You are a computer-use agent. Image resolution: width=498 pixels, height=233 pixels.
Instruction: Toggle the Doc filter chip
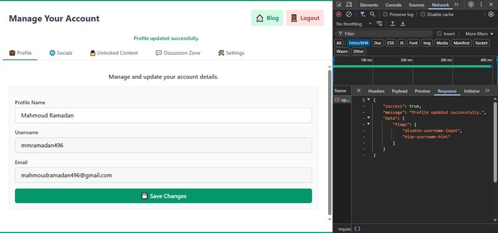coord(378,43)
